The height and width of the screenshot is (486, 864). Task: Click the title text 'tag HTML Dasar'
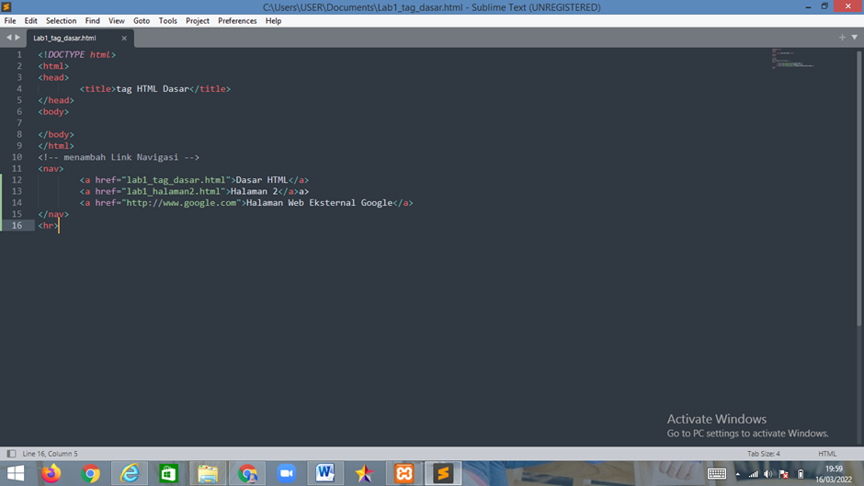click(x=153, y=89)
